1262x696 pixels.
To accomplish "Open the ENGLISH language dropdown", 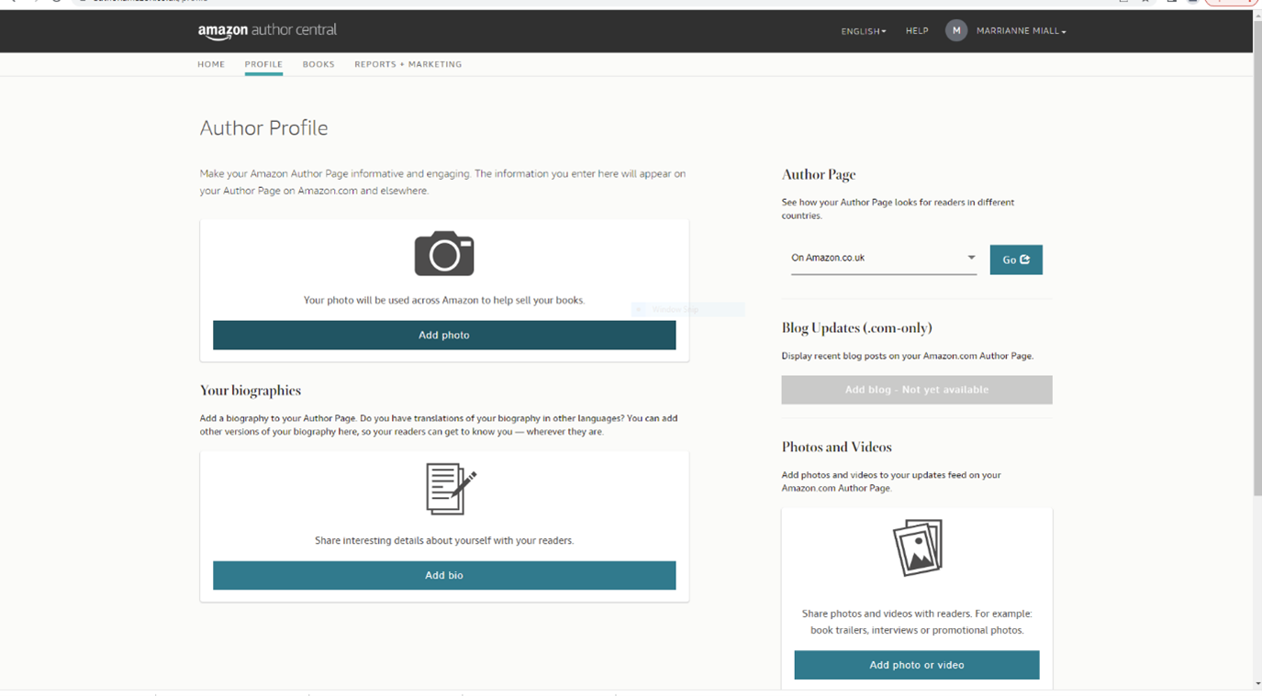I will point(863,31).
